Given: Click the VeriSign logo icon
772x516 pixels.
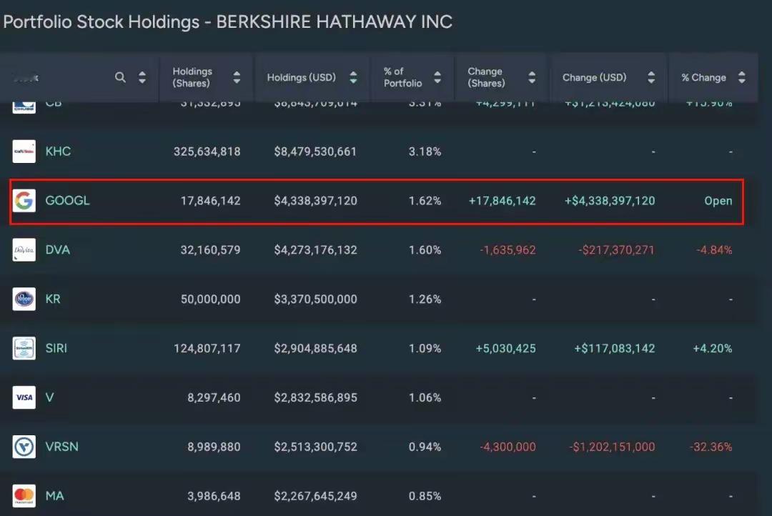Looking at the screenshot, I should (x=24, y=447).
